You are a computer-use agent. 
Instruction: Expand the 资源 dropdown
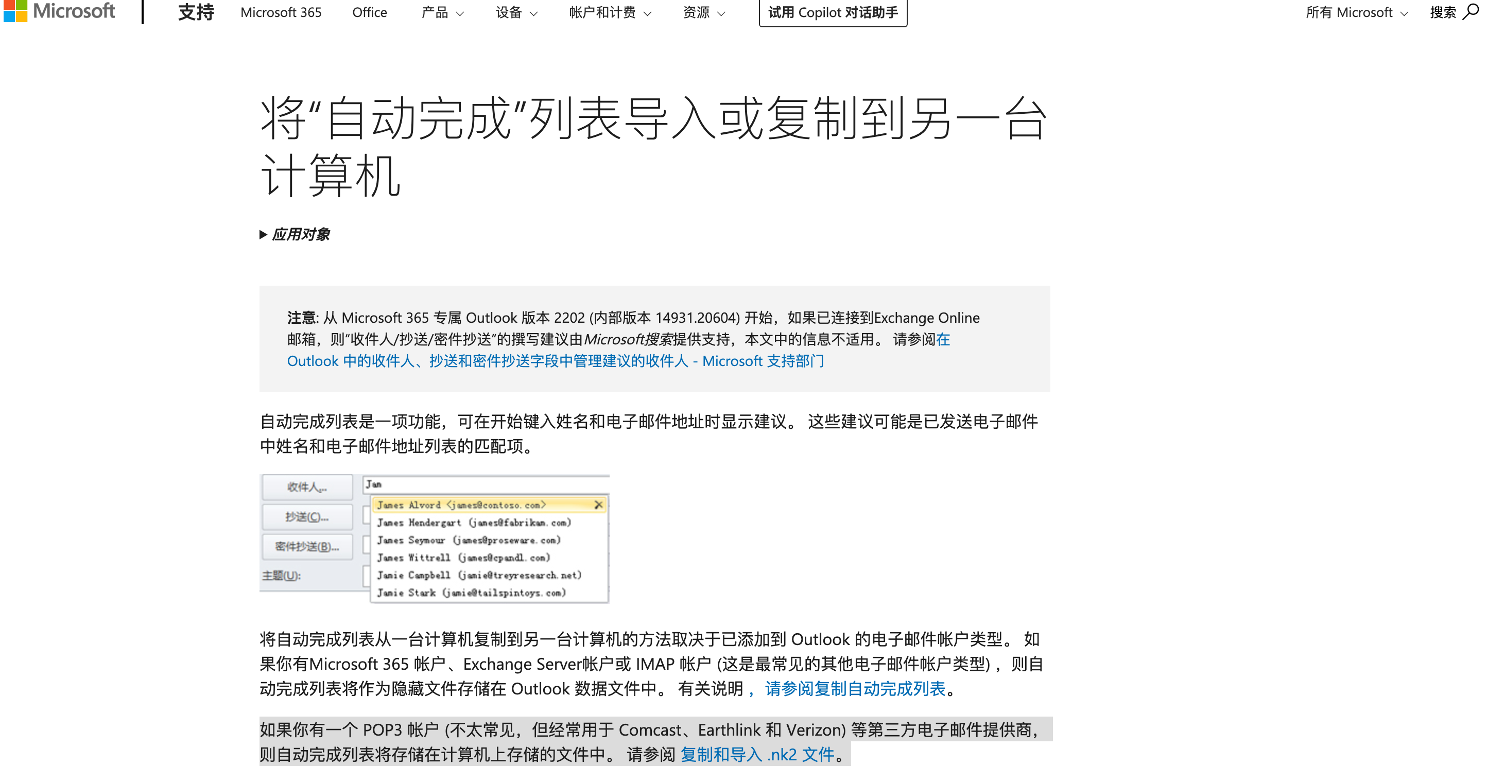click(x=704, y=12)
